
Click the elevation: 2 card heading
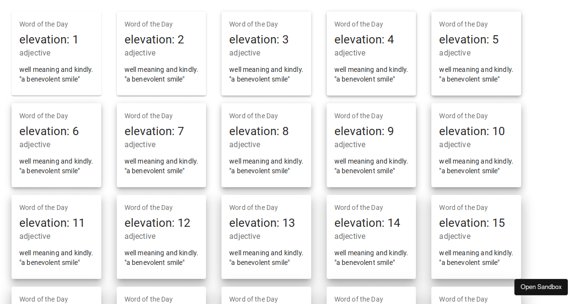154,40
